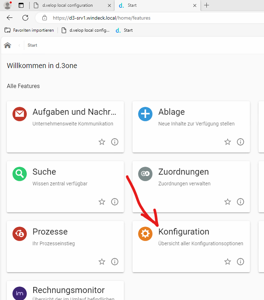Toggle favorite star on Konfiguration tile
The height and width of the screenshot is (300, 264).
[228, 262]
